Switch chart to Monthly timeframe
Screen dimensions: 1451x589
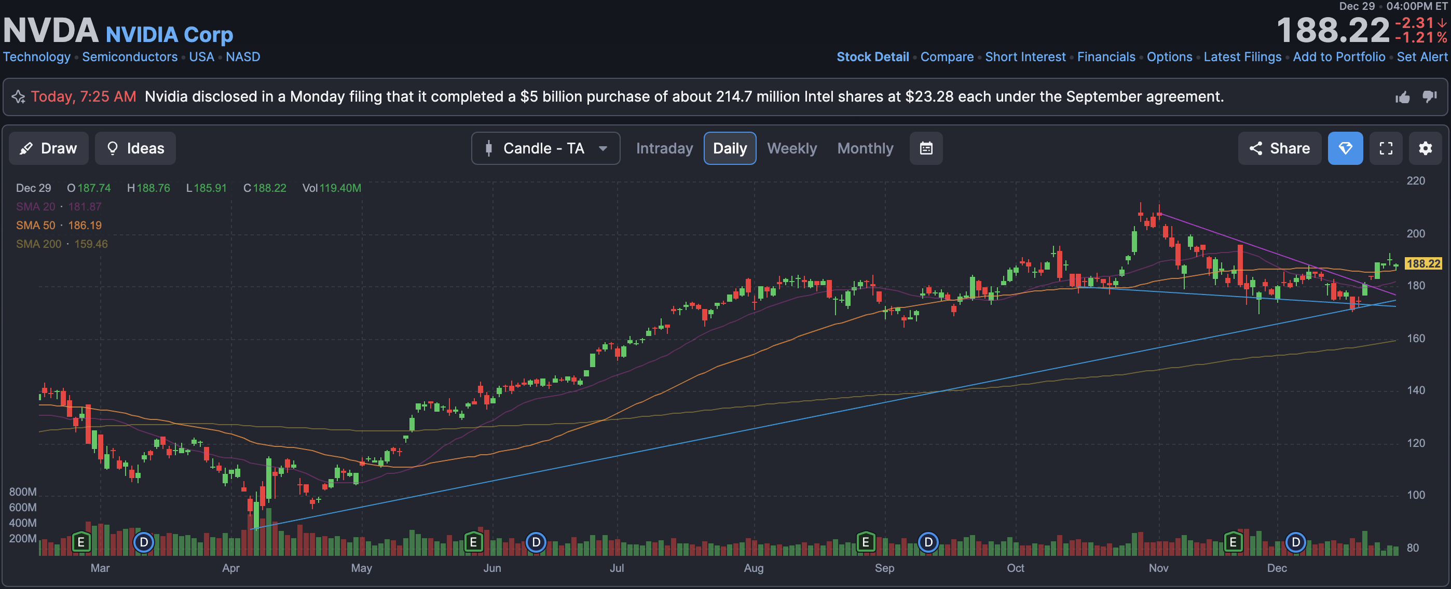pyautogui.click(x=865, y=148)
